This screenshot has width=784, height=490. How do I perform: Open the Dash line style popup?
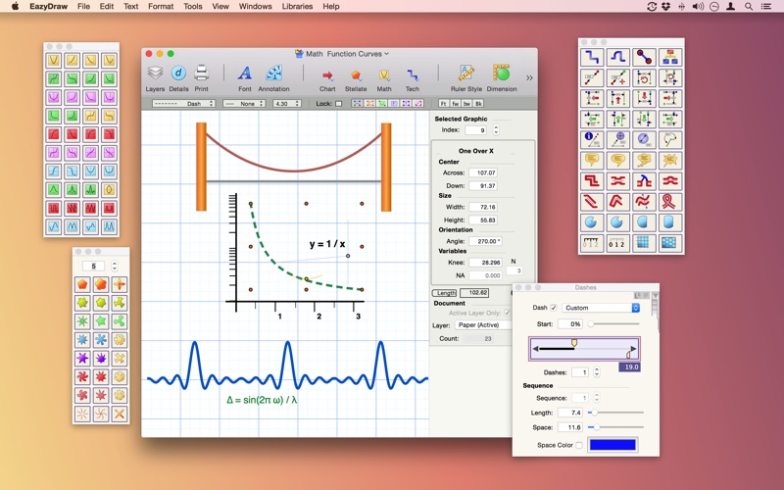pos(183,104)
